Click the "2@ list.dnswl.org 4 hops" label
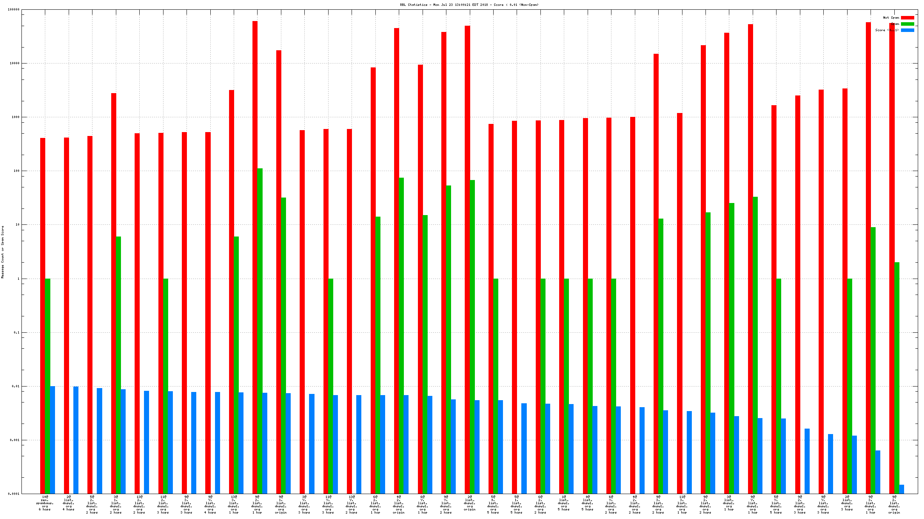Screen dimensions: 924x519 69,503
